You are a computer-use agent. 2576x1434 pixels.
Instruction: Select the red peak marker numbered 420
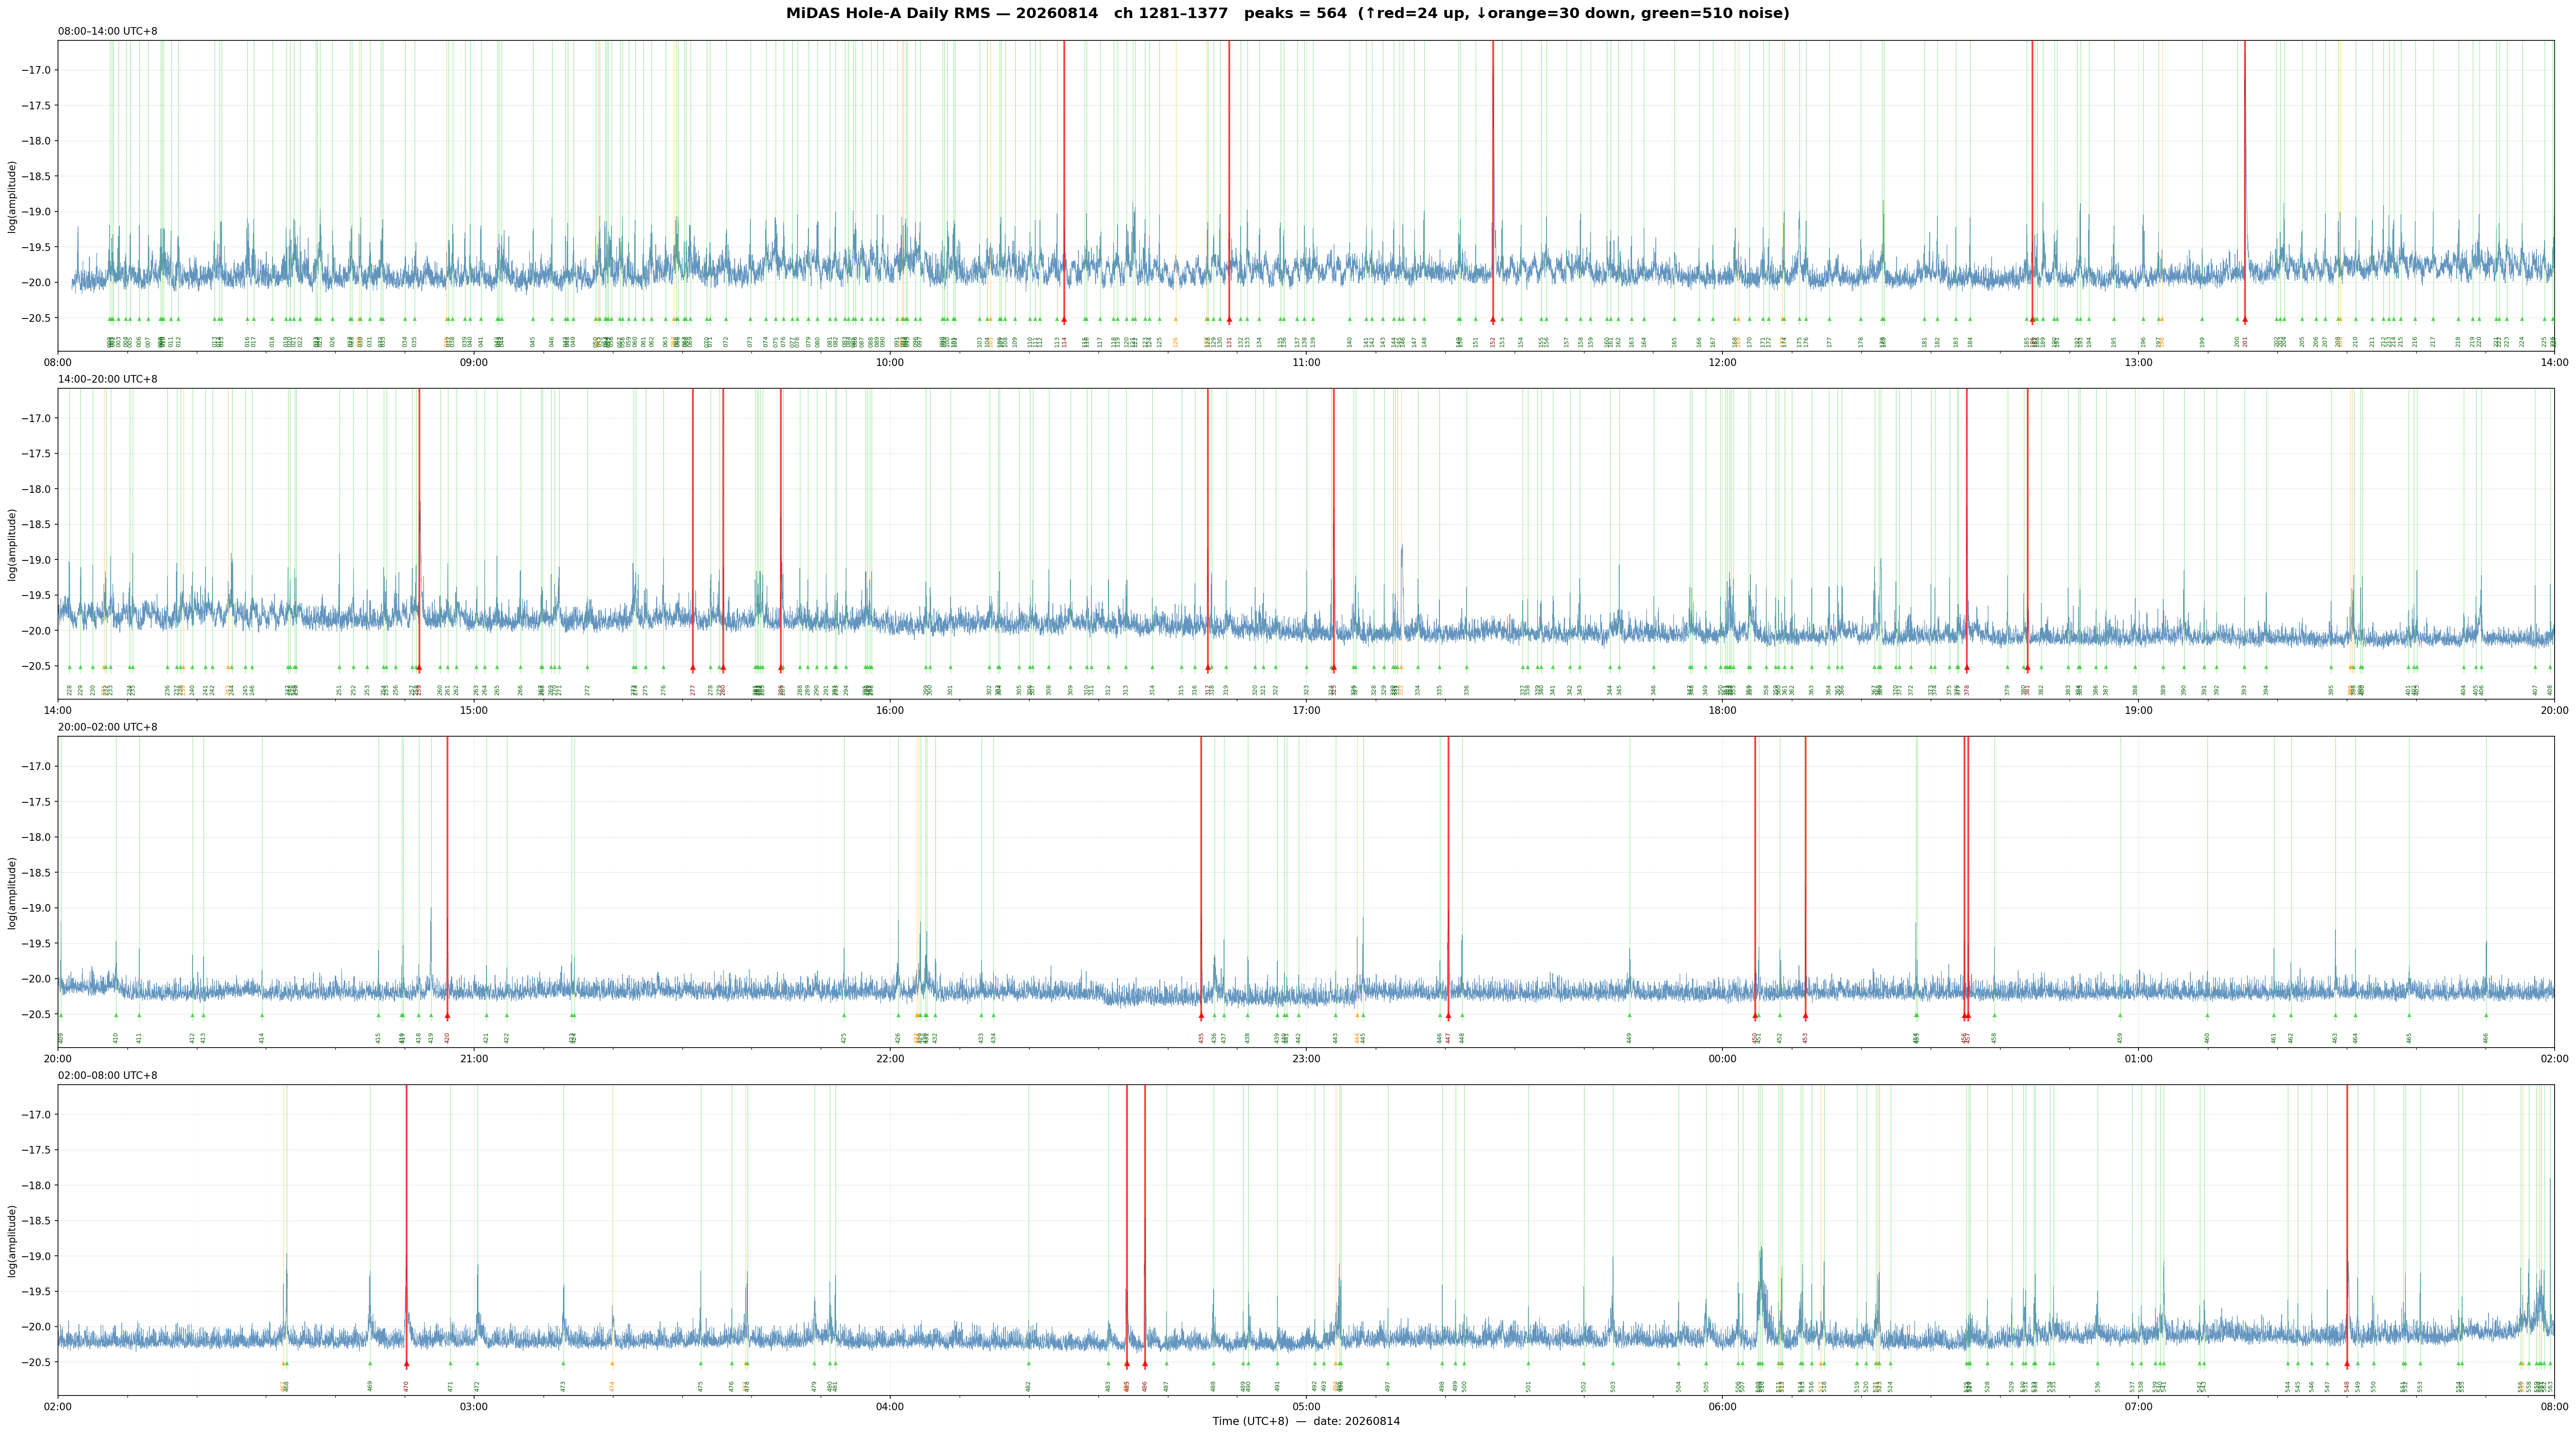coord(447,1016)
